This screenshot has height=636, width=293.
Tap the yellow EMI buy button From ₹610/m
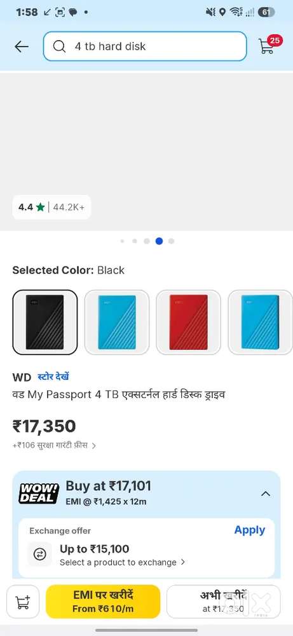(103, 601)
